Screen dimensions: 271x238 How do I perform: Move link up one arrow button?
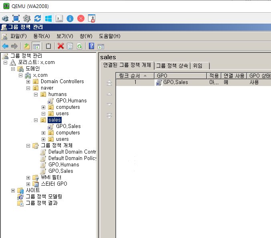click(x=109, y=94)
